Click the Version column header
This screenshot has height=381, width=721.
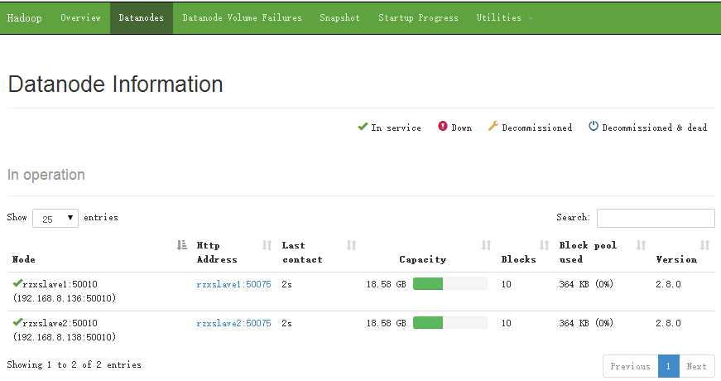click(x=676, y=259)
